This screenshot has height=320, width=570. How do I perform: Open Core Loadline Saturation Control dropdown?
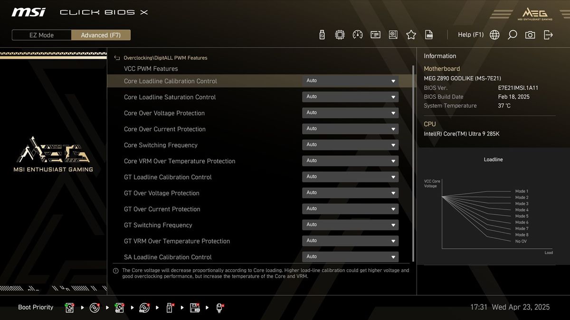(350, 97)
